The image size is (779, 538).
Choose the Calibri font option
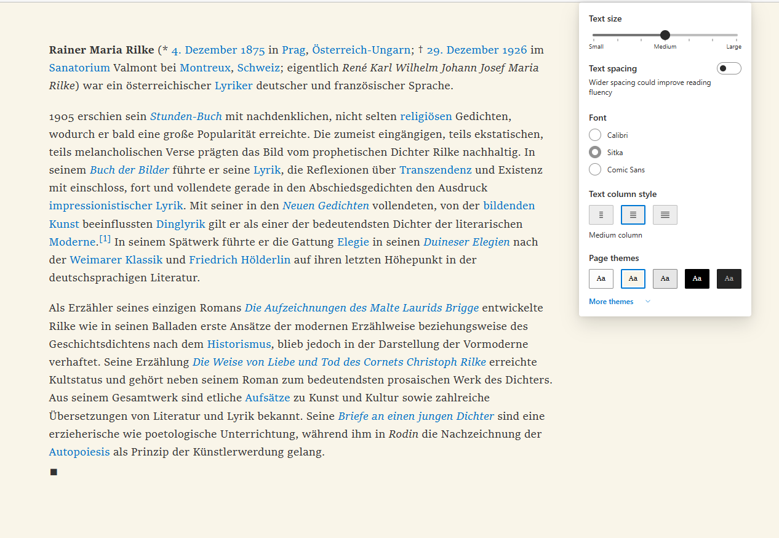click(595, 135)
